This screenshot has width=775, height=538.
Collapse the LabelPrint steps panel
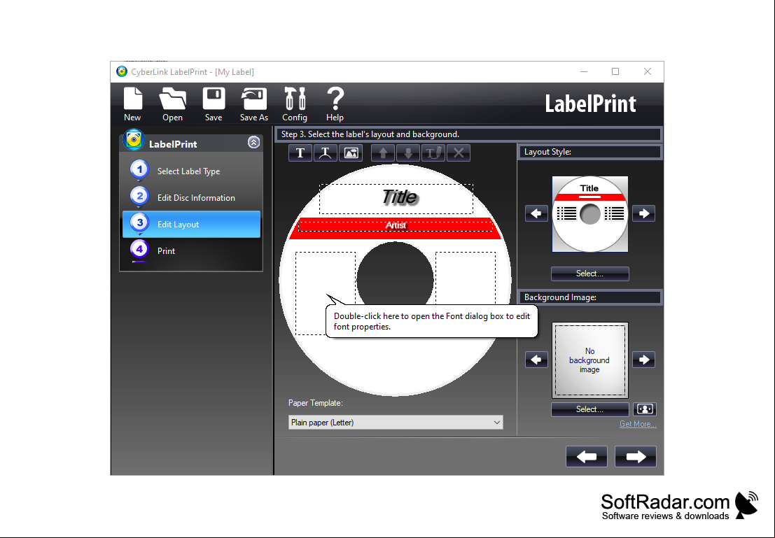(x=253, y=142)
